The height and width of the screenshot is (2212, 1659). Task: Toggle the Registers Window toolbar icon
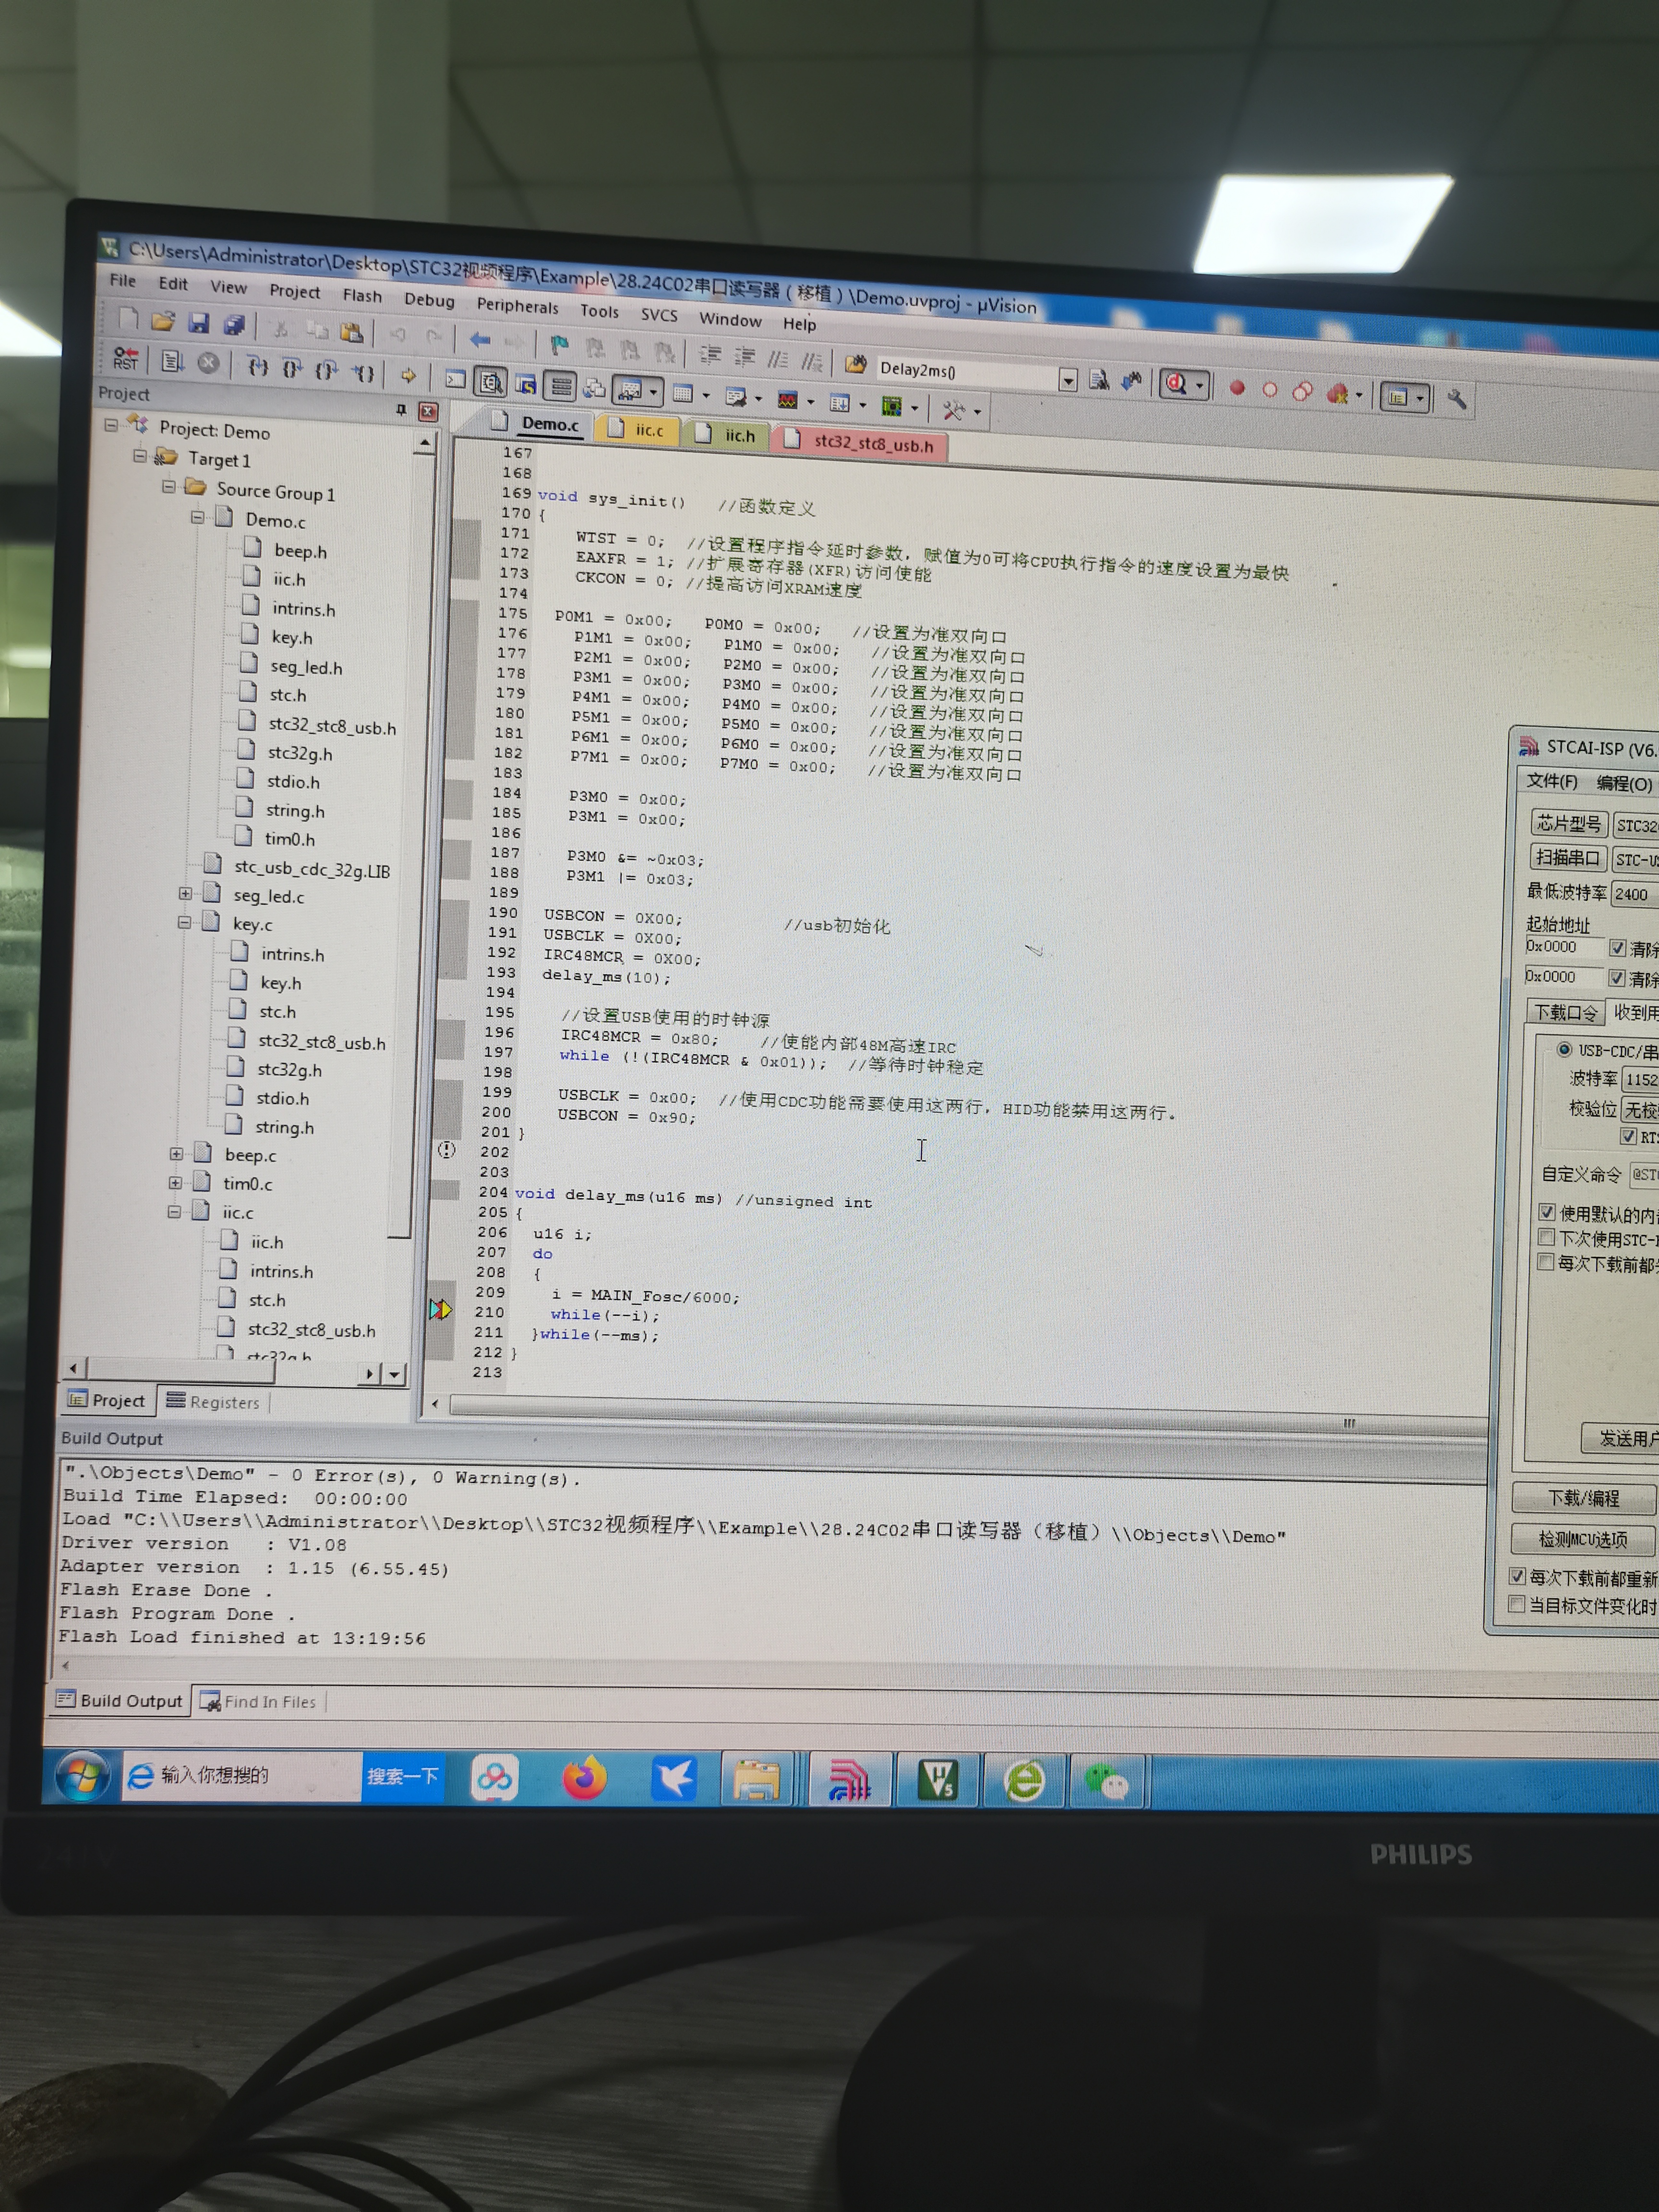pos(561,385)
